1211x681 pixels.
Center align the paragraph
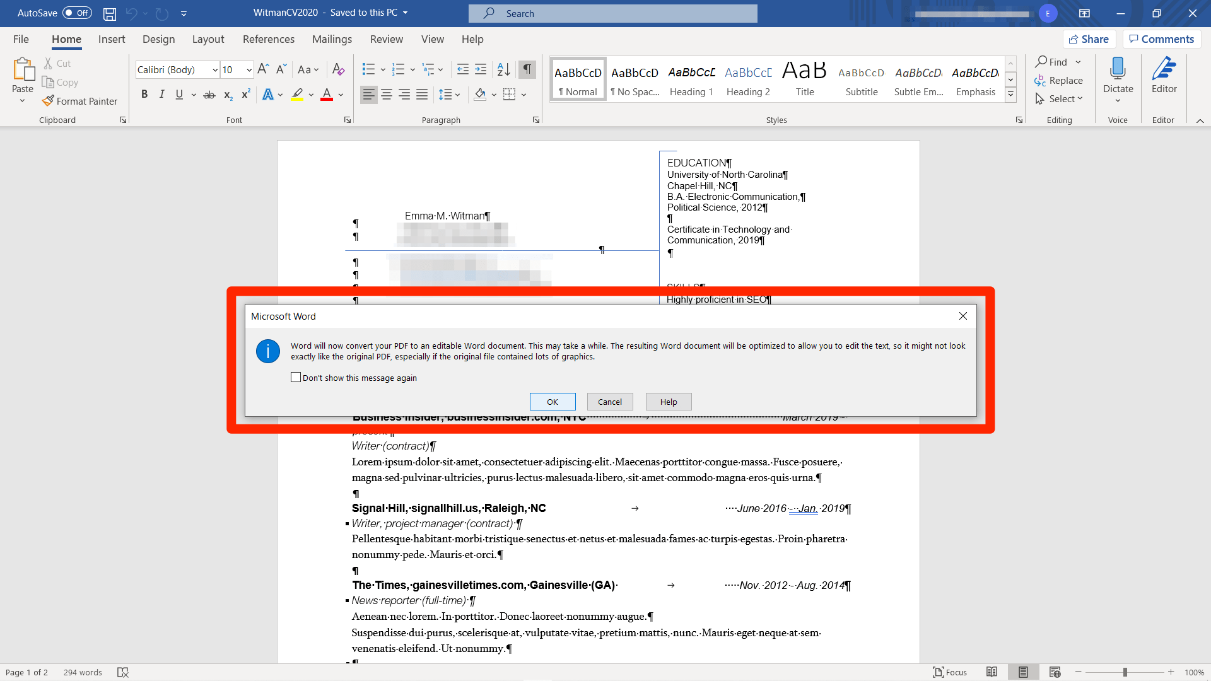point(386,94)
